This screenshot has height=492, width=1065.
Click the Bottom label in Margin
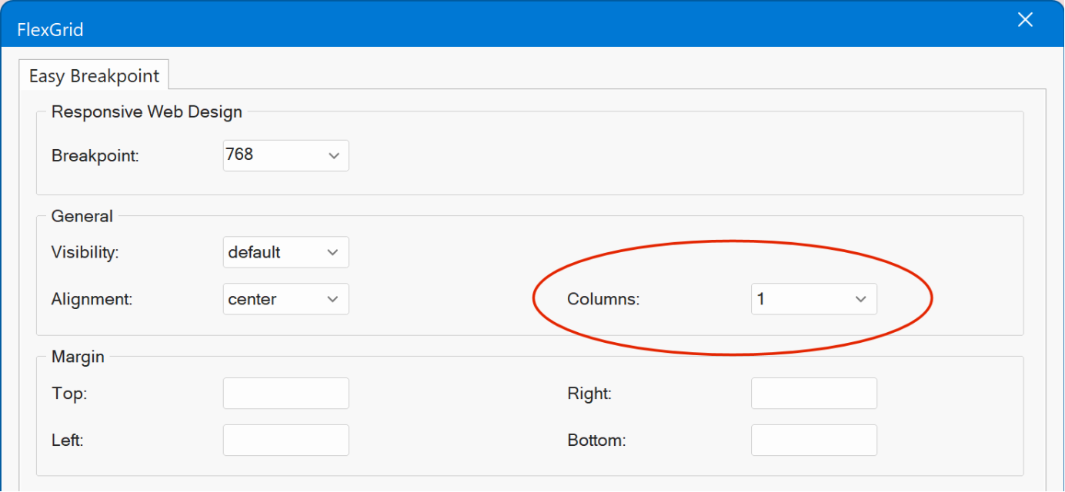coord(596,441)
